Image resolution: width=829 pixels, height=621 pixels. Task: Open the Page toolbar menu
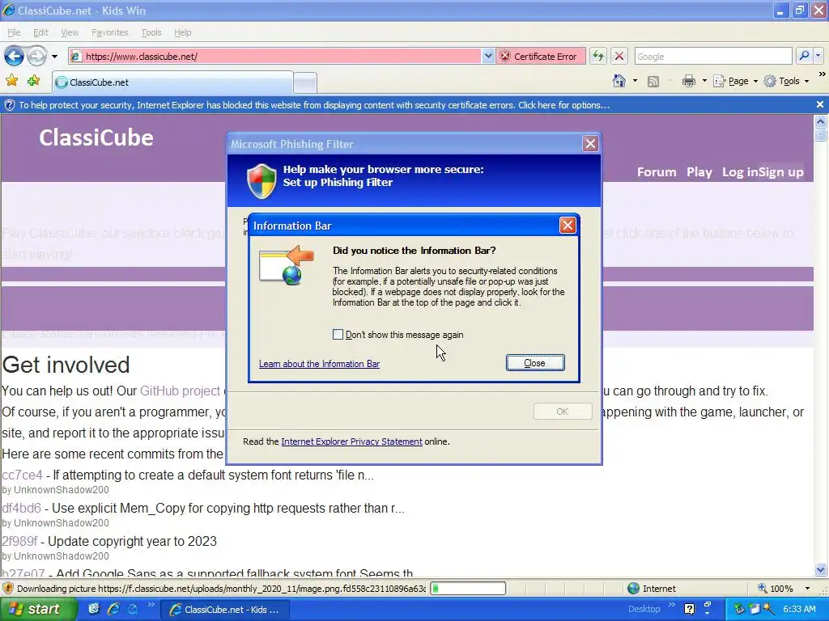(x=736, y=81)
